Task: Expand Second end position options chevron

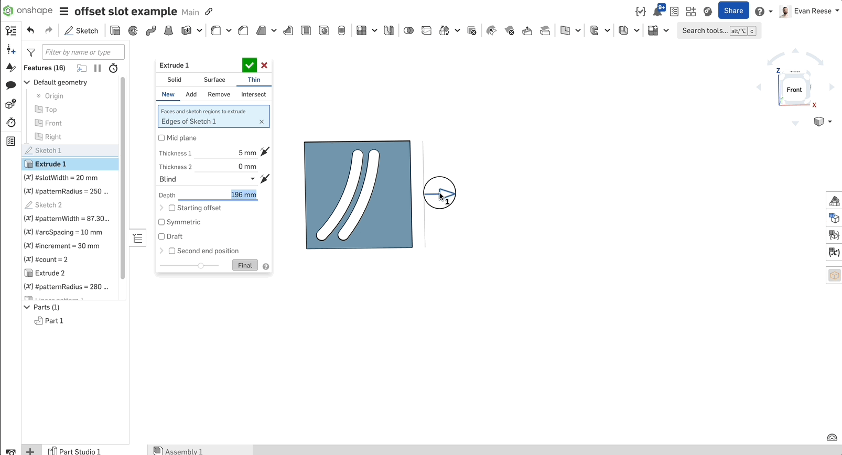Action: tap(161, 251)
